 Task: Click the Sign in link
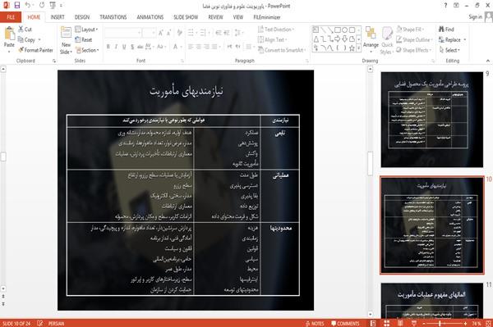475,17
